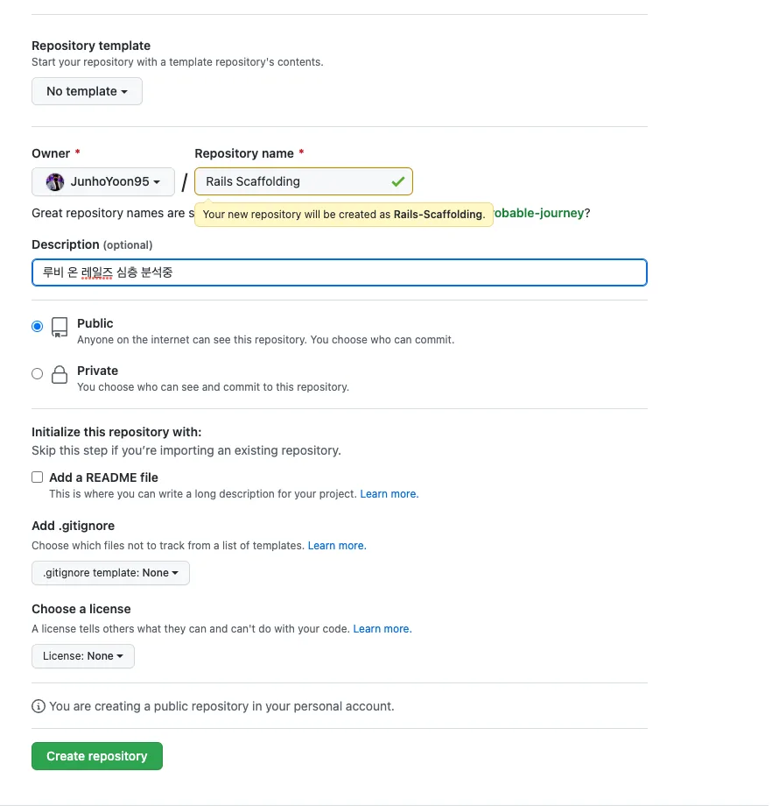Select the Public visibility radio button

(x=37, y=327)
